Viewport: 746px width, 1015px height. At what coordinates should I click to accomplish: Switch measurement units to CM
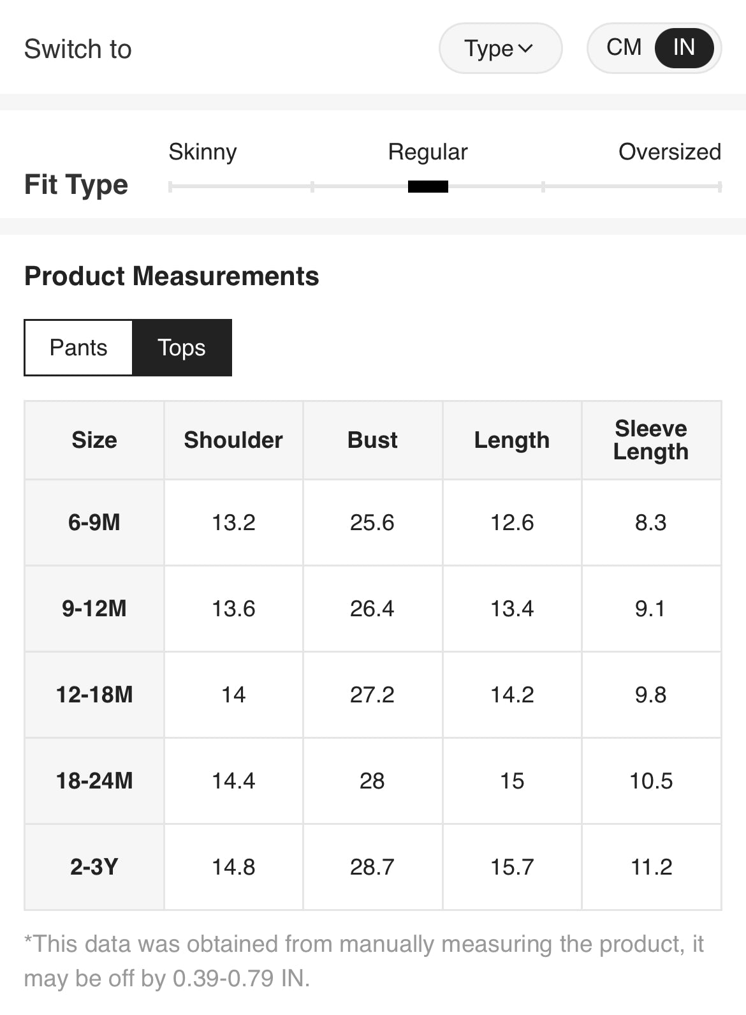pos(624,48)
